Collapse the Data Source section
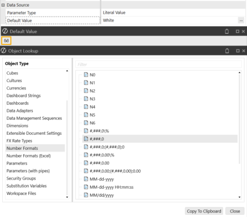Screen dimensions: 247x217 [x=3, y=5]
